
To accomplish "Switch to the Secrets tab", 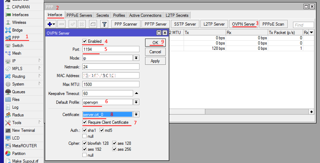I will [102, 15].
